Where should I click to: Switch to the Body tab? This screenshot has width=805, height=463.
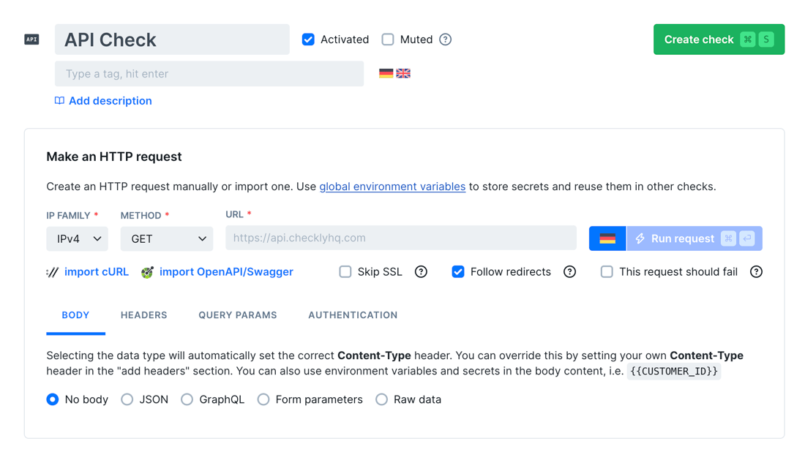click(x=75, y=315)
